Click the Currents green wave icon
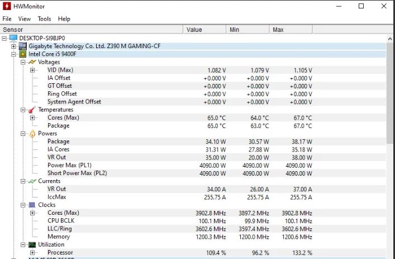Viewport: 395px width, 259px height. (32, 181)
